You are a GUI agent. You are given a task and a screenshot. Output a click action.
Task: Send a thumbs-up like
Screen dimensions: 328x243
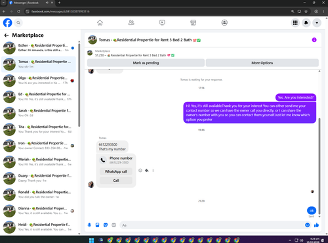coord(316,225)
